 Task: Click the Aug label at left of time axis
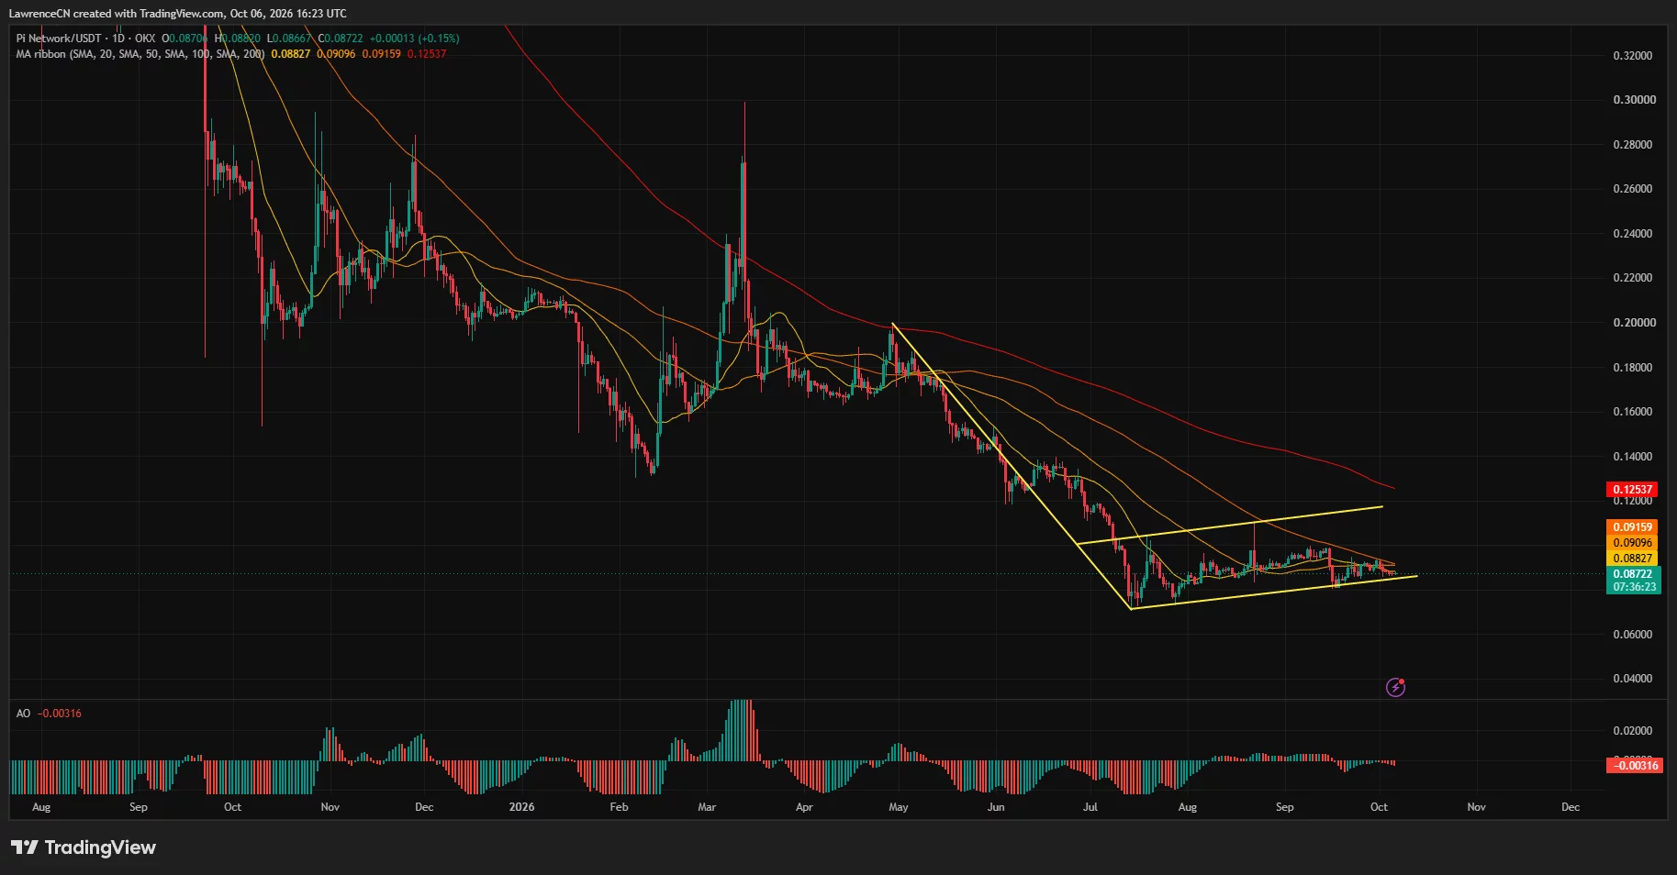[41, 807]
